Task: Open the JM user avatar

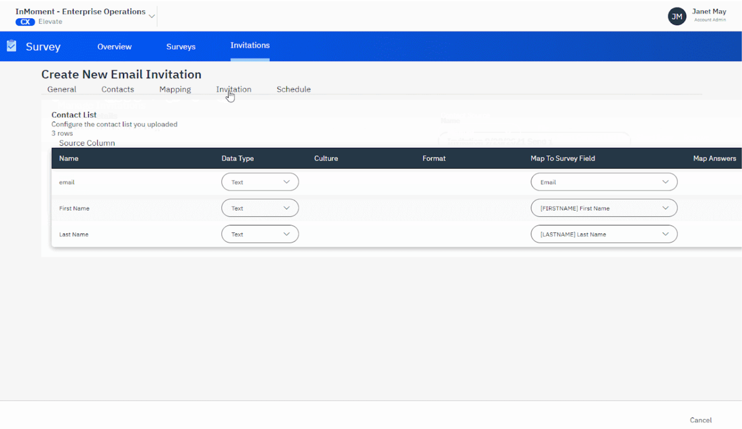Action: [x=677, y=16]
